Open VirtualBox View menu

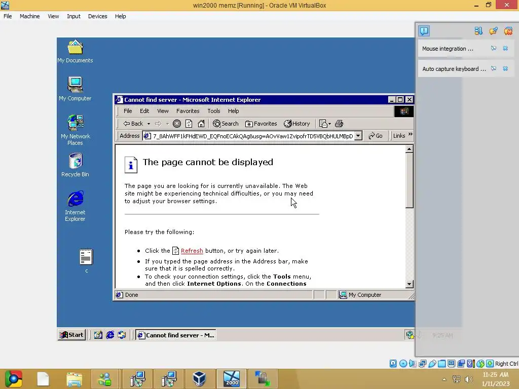coord(53,16)
